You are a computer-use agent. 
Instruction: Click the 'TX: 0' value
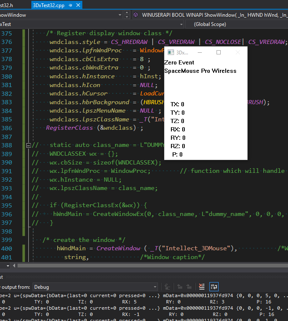[x=177, y=104]
